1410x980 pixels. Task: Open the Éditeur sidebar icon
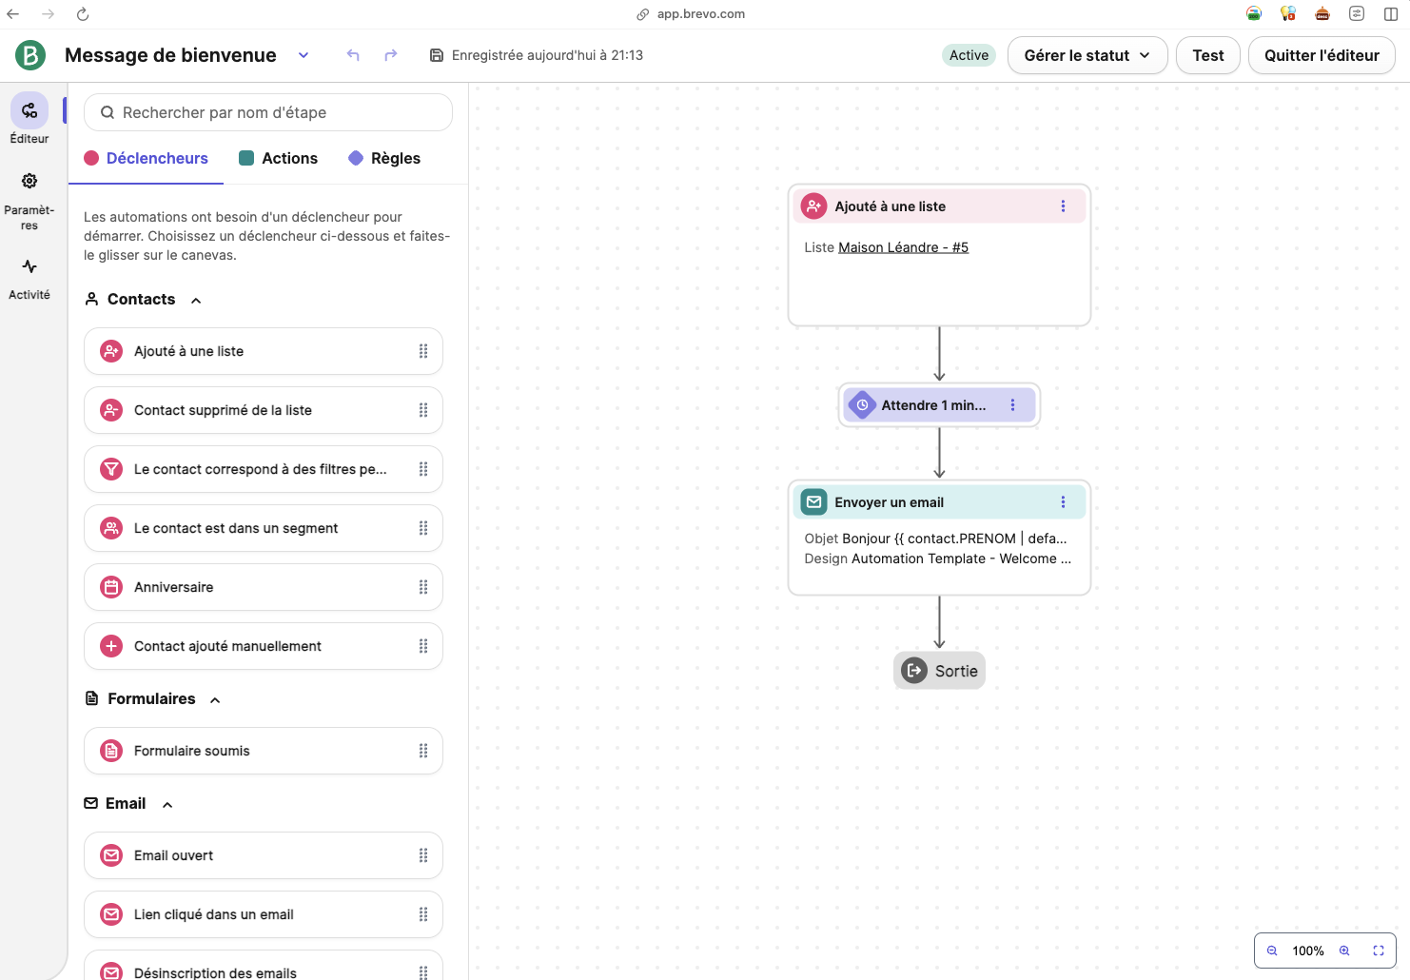coord(29,111)
